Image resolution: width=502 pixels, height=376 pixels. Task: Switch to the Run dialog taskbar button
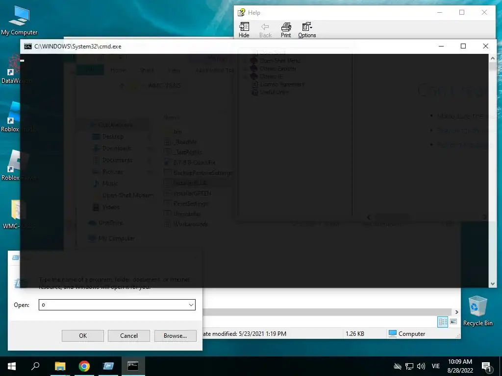click(x=108, y=366)
